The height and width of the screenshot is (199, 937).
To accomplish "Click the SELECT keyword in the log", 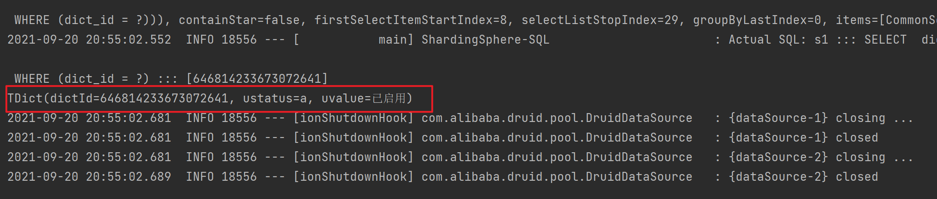I will [885, 40].
